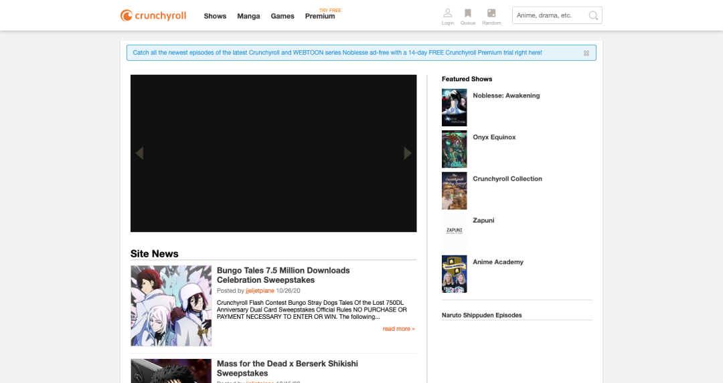This screenshot has width=723, height=383.
Task: Click the Site News heading
Action: pos(155,253)
